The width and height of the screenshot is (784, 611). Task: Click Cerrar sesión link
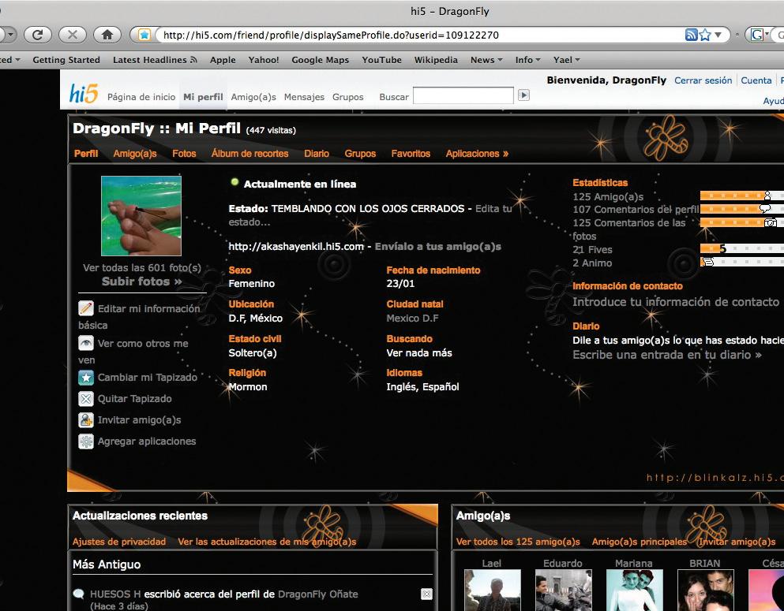pyautogui.click(x=703, y=80)
